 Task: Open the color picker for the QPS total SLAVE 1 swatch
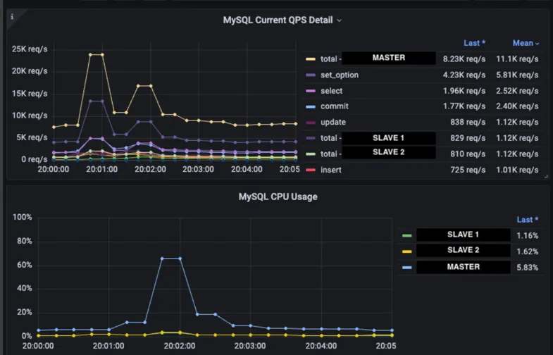click(311, 138)
